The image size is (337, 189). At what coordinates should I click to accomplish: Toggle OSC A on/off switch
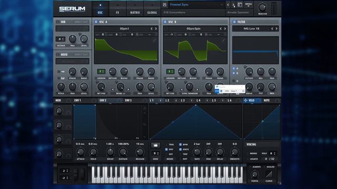click(96, 22)
